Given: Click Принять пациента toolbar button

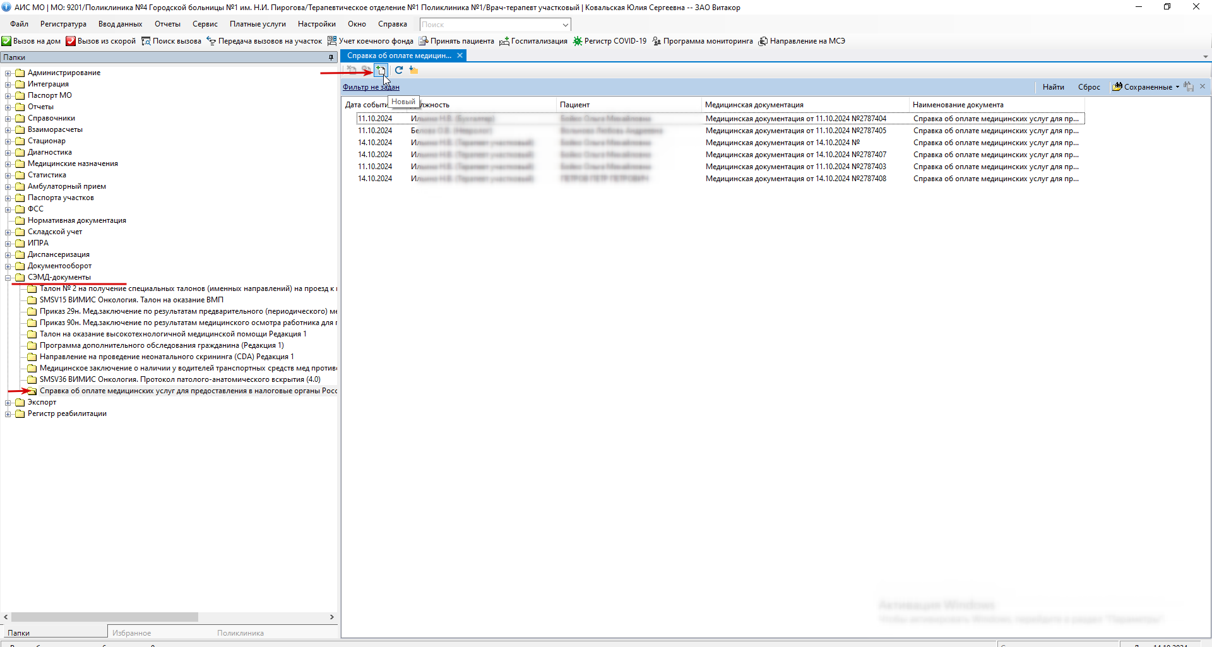Looking at the screenshot, I should pos(456,41).
